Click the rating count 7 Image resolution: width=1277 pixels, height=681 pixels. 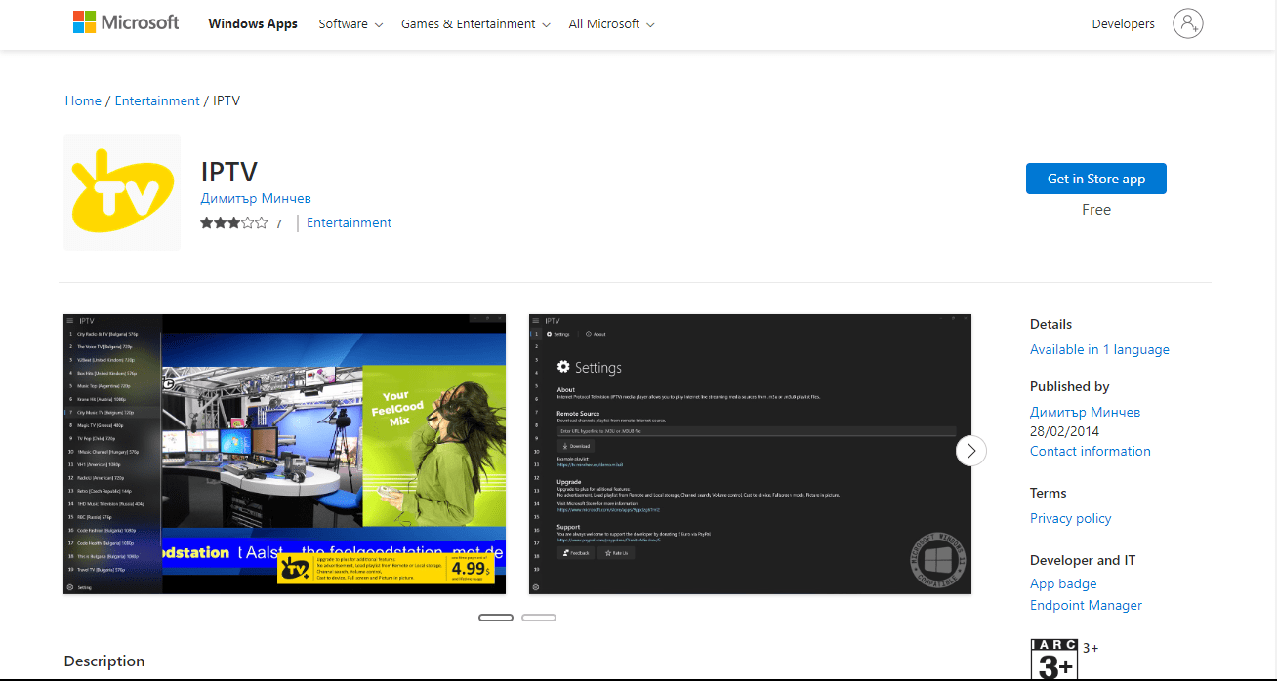pos(278,223)
